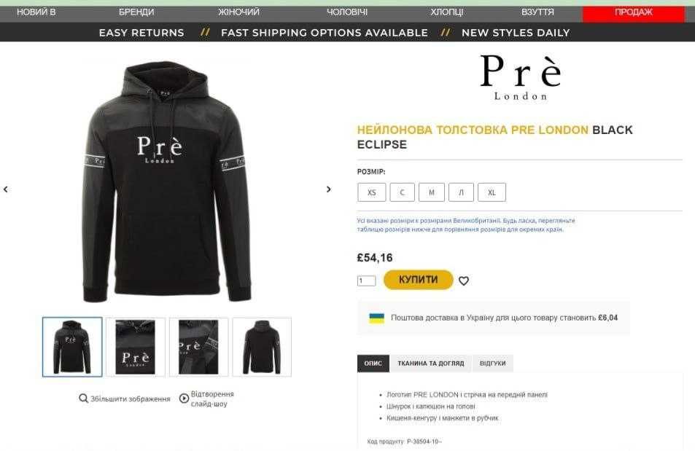Add hoodie to wishlist with heart icon
This screenshot has height=451, width=695.
tap(464, 281)
